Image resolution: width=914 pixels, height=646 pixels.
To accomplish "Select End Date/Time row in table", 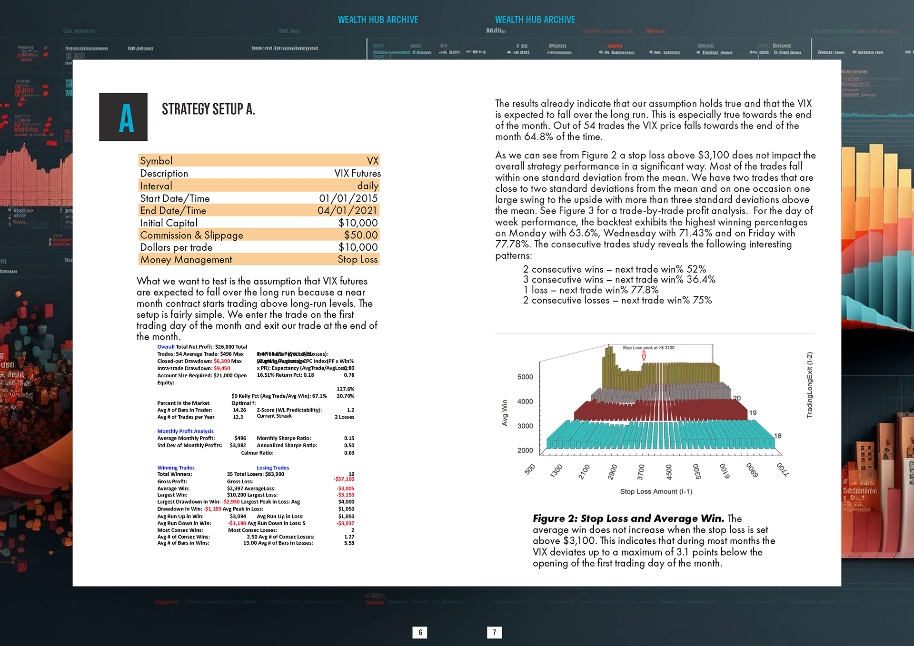I will tap(259, 210).
